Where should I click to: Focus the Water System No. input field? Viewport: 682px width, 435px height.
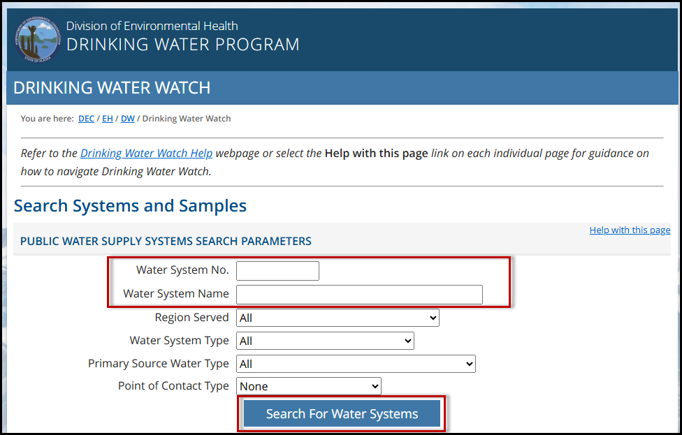coord(277,271)
